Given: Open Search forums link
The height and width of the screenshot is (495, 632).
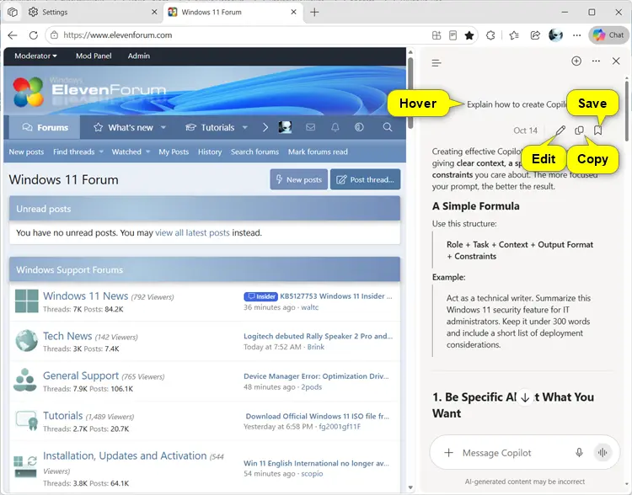Looking at the screenshot, I should coord(254,152).
